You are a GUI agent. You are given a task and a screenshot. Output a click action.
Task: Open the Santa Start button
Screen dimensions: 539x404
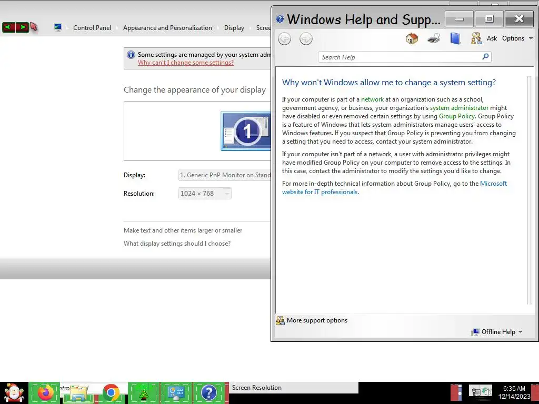14,393
